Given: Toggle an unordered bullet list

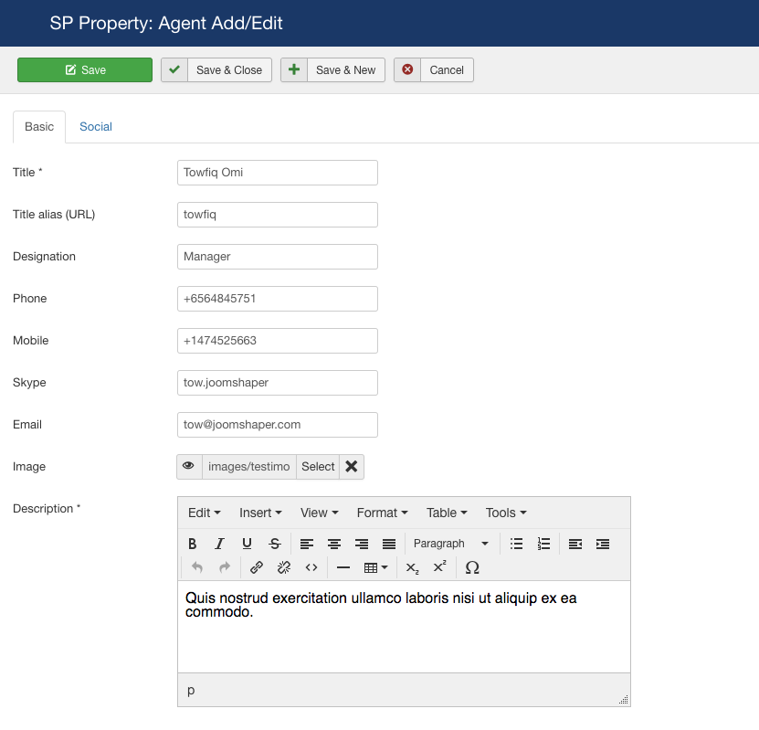Looking at the screenshot, I should click(515, 543).
